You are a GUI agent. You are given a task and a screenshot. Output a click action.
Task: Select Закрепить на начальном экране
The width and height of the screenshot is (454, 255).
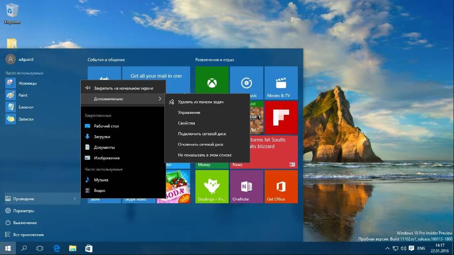click(123, 88)
